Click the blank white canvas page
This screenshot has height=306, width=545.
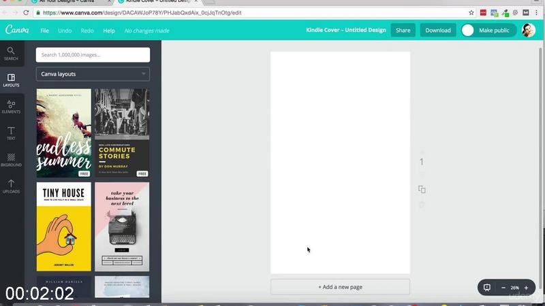click(340, 163)
